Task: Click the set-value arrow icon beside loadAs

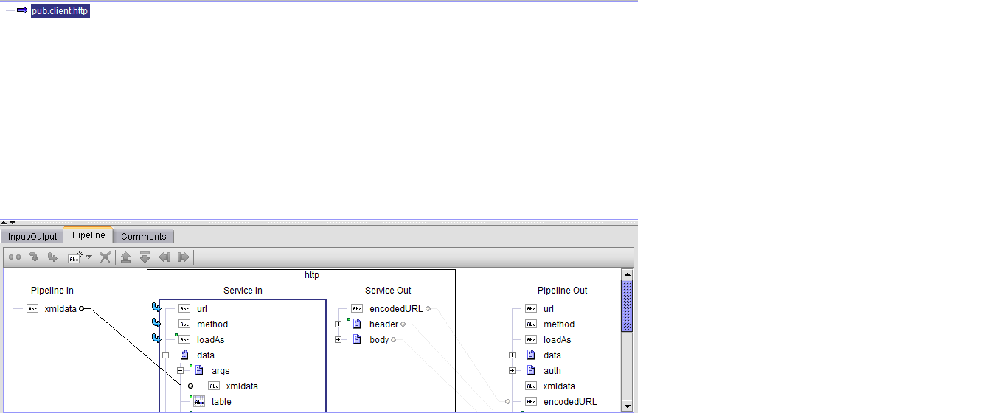Action: click(156, 339)
